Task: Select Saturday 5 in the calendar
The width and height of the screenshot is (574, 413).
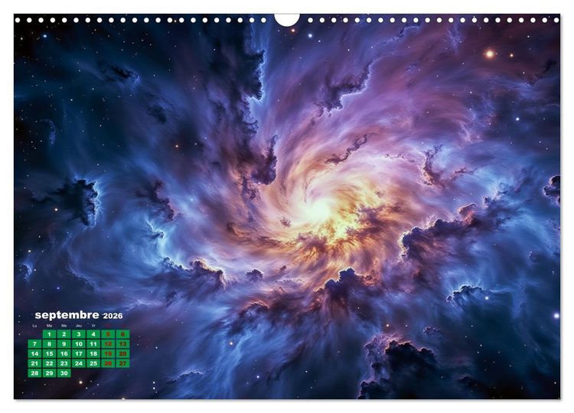Action: pos(108,334)
